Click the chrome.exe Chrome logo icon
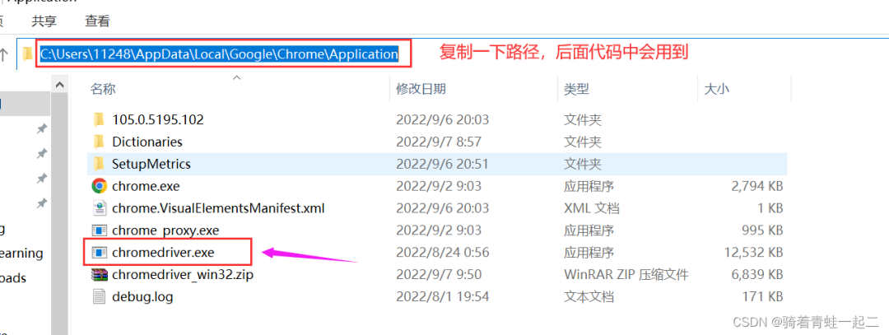Image resolution: width=889 pixels, height=335 pixels. pos(100,185)
